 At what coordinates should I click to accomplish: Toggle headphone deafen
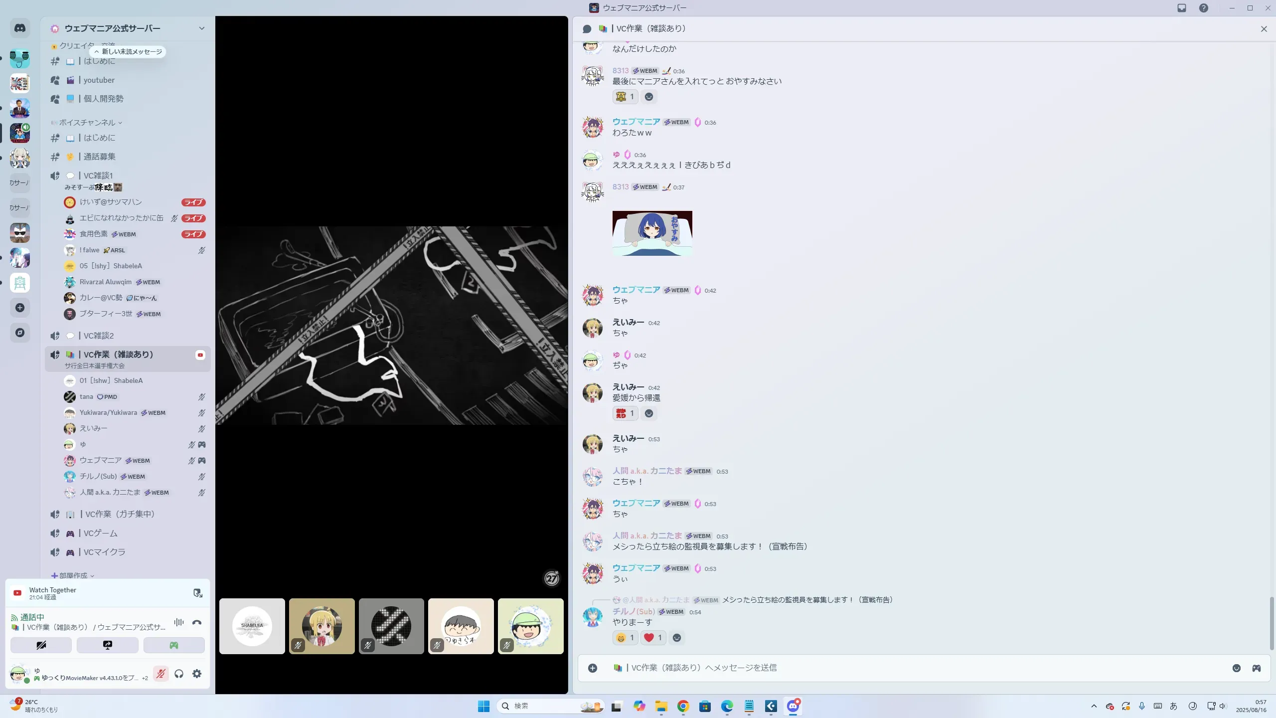[179, 674]
